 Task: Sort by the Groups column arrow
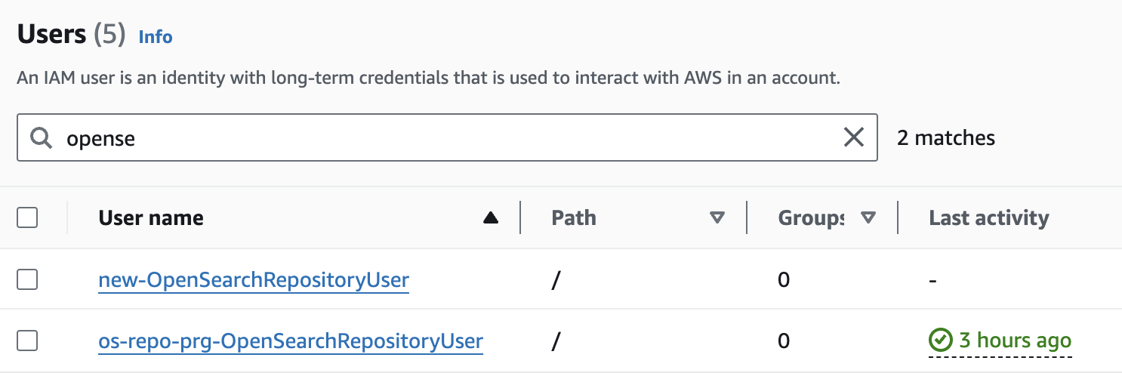pyautogui.click(x=868, y=218)
